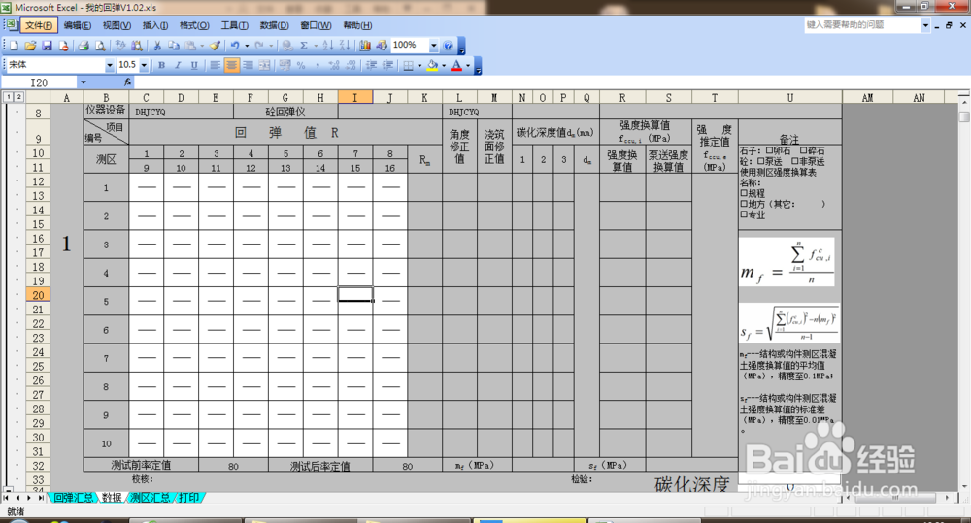
Task: Apply Percent style format
Action: pyautogui.click(x=301, y=65)
